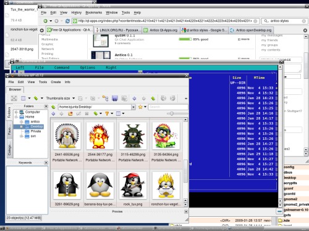Click the rotate left icon in XnView toolbar
Image resolution: width=309 pixels, height=231 pixels.
coord(163,99)
